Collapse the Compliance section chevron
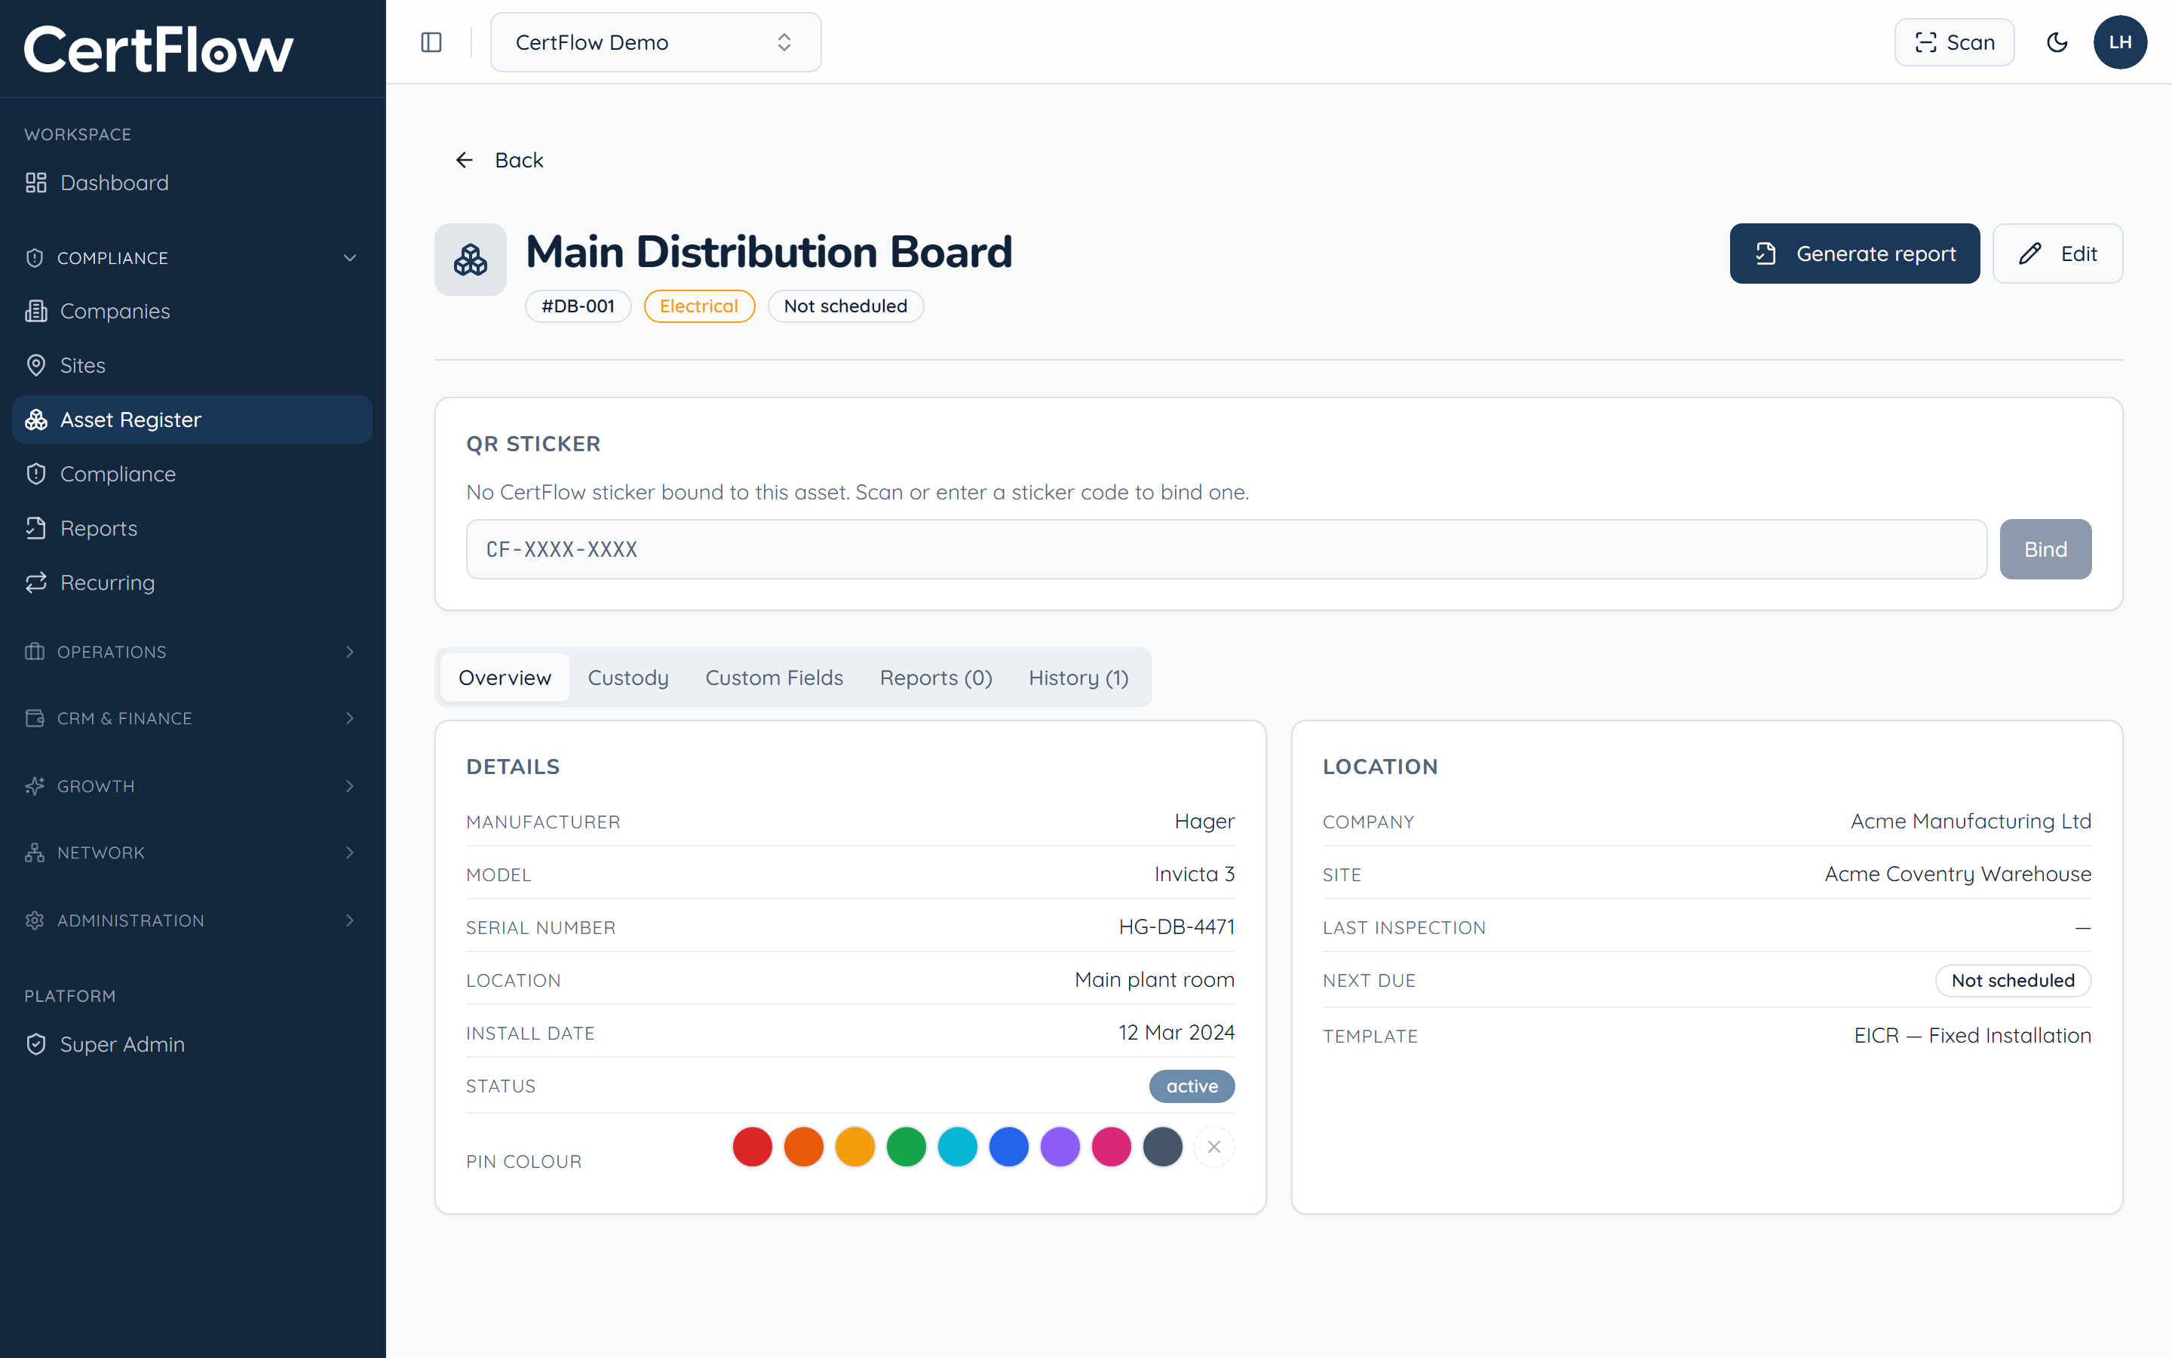2172x1358 pixels. pyautogui.click(x=350, y=258)
